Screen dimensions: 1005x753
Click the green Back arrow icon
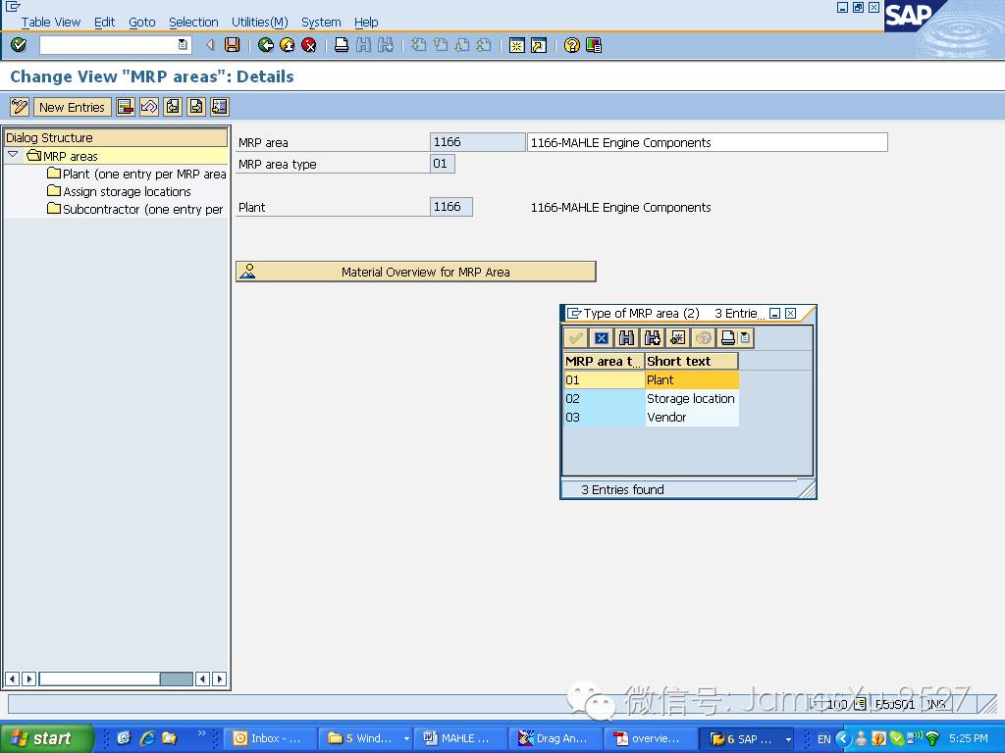coord(265,45)
